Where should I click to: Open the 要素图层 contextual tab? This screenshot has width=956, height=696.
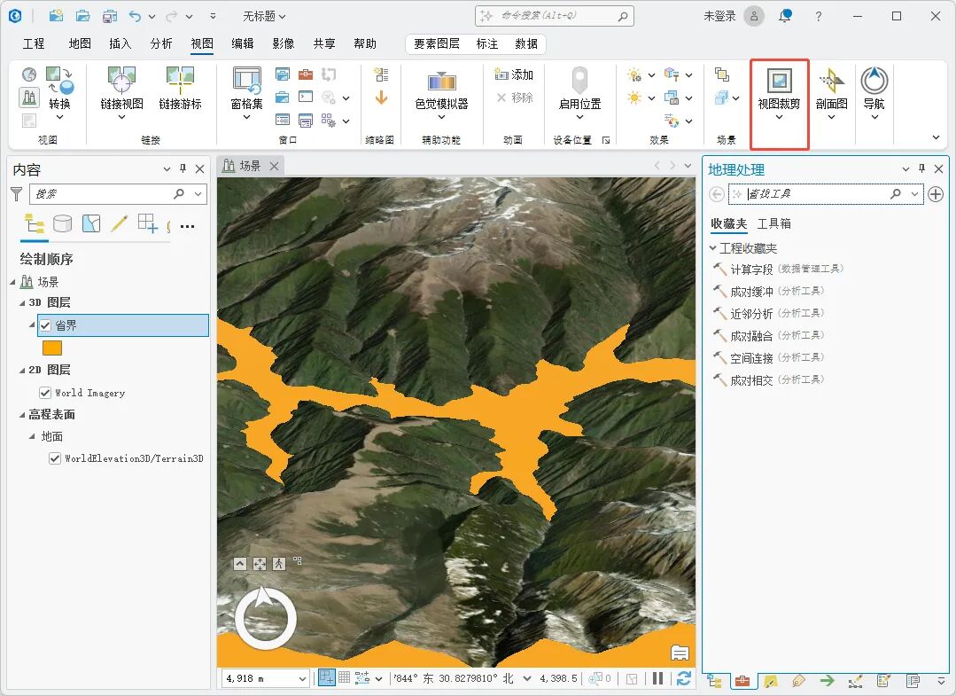[437, 43]
